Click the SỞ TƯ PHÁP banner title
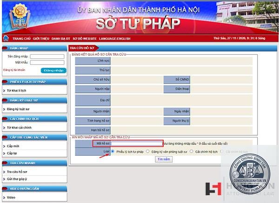 tap(138, 24)
